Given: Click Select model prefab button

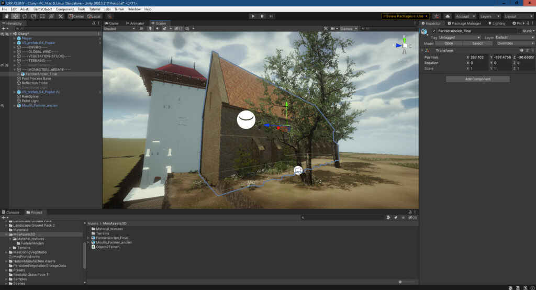Looking at the screenshot, I should click(477, 43).
